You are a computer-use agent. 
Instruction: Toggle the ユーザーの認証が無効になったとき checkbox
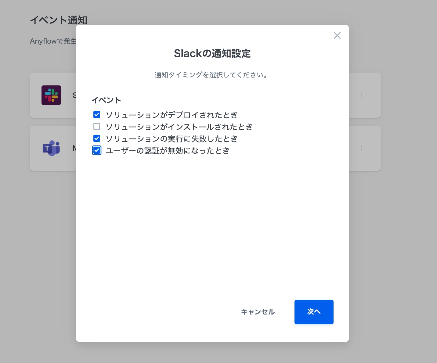point(97,150)
